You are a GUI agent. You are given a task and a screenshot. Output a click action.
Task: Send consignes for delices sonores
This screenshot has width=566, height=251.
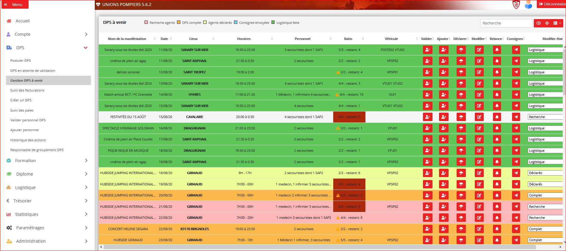click(x=516, y=72)
